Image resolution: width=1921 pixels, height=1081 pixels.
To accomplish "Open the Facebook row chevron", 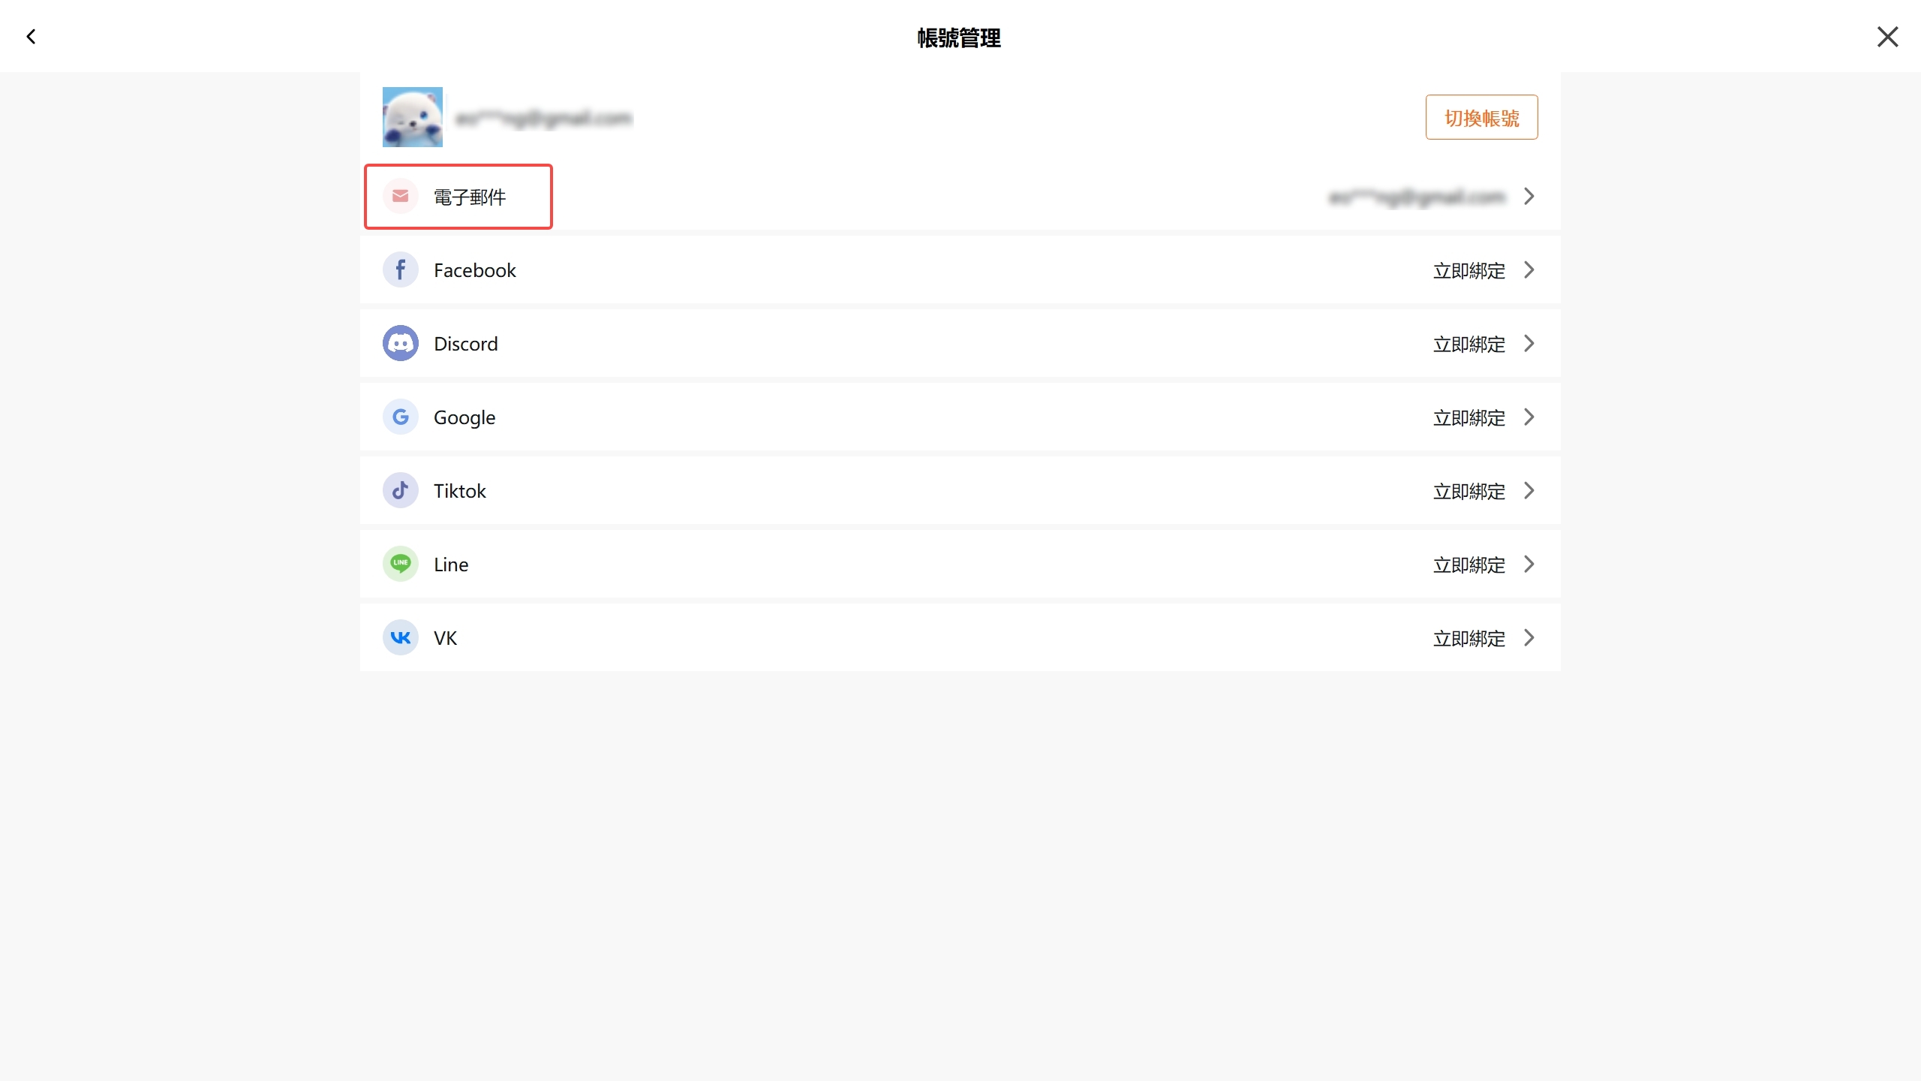I will point(1529,270).
